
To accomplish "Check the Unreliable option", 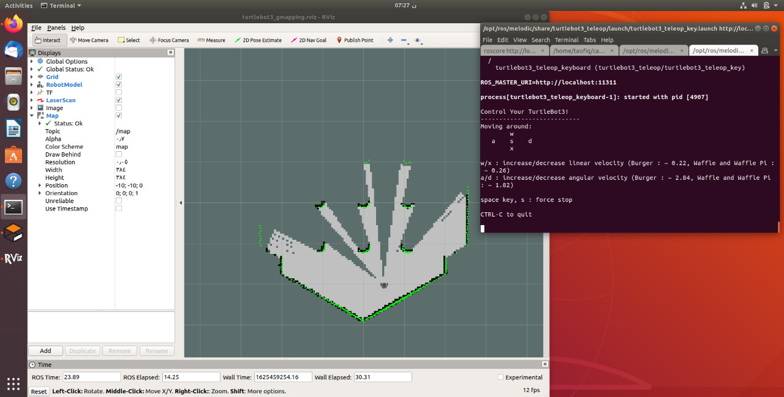I will pyautogui.click(x=119, y=201).
